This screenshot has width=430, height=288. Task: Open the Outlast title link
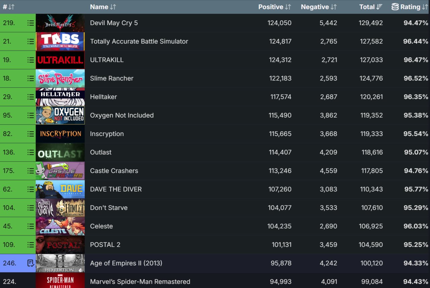click(x=101, y=152)
